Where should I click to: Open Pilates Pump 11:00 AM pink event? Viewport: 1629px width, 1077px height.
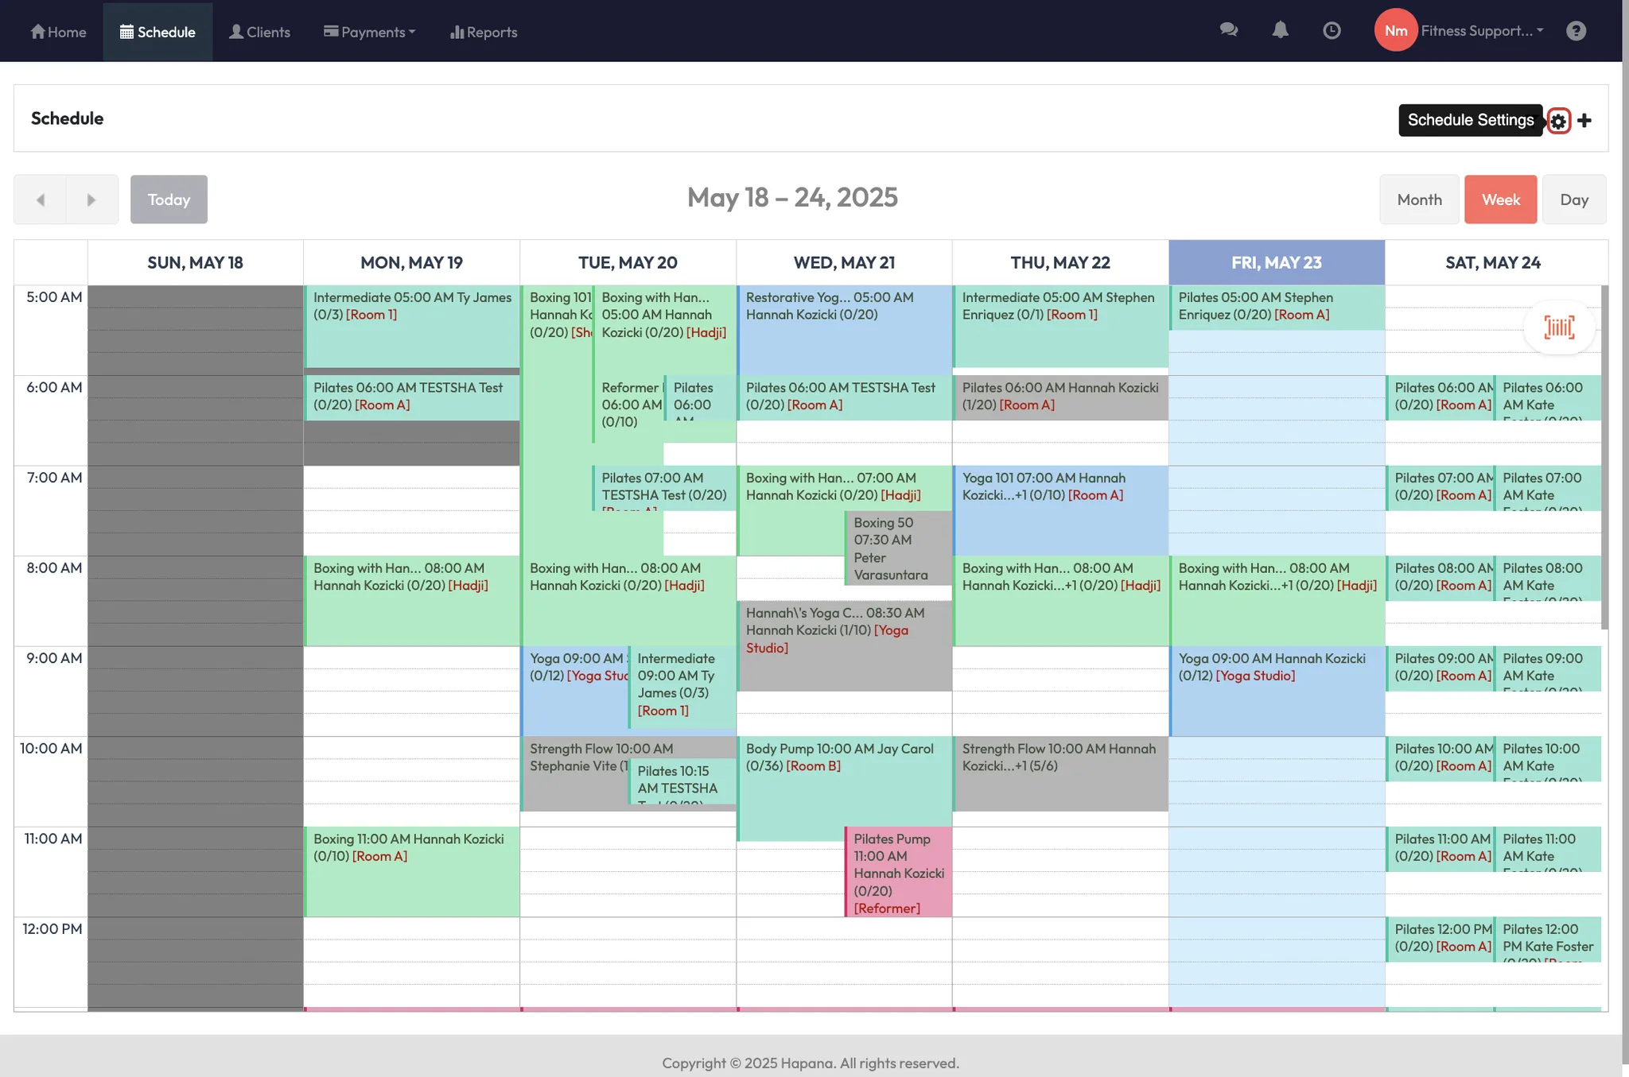point(898,872)
